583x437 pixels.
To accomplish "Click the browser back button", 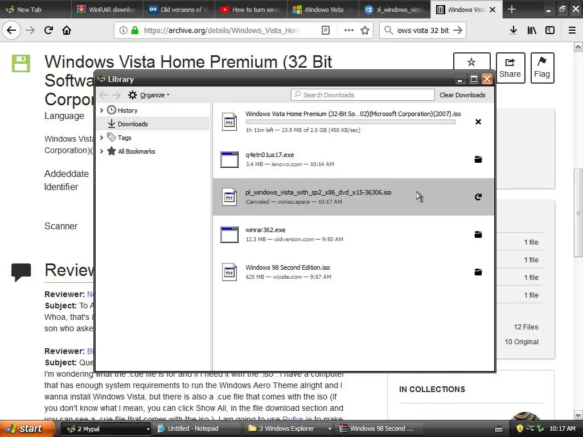I will (11, 30).
